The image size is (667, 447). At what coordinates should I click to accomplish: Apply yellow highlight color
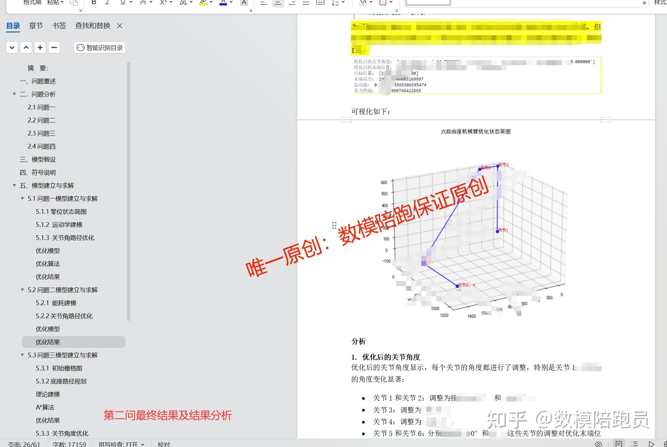click(203, 3)
